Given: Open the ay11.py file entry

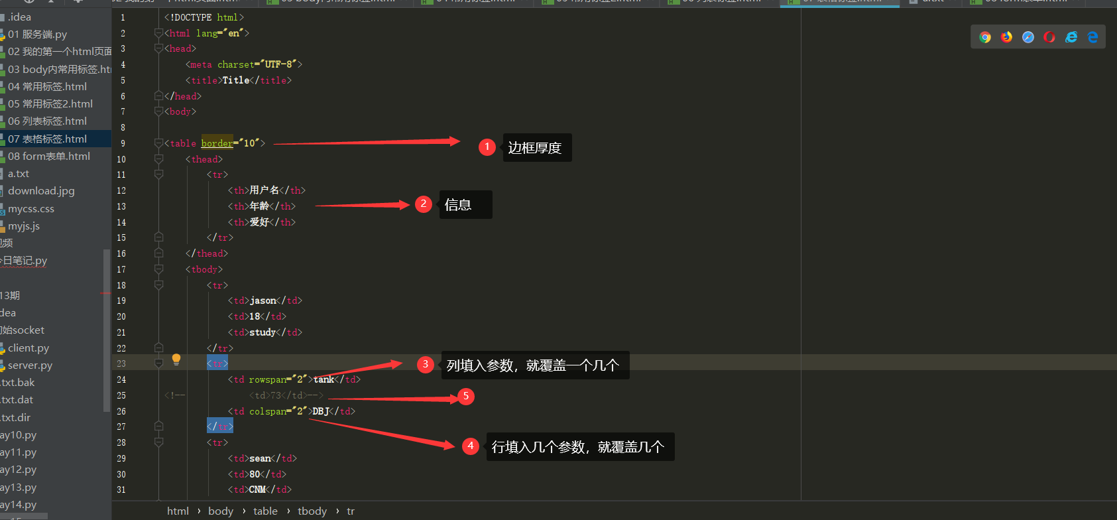Looking at the screenshot, I should tap(19, 452).
